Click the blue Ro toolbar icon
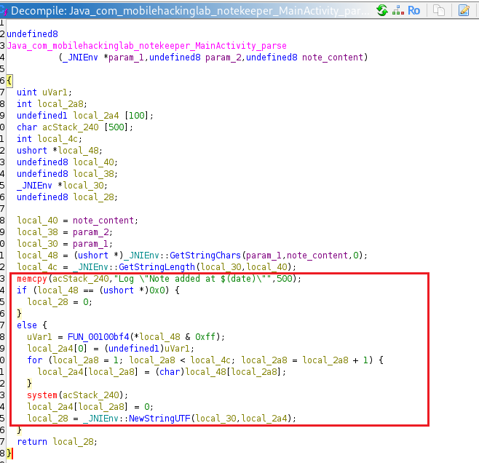 click(x=414, y=10)
